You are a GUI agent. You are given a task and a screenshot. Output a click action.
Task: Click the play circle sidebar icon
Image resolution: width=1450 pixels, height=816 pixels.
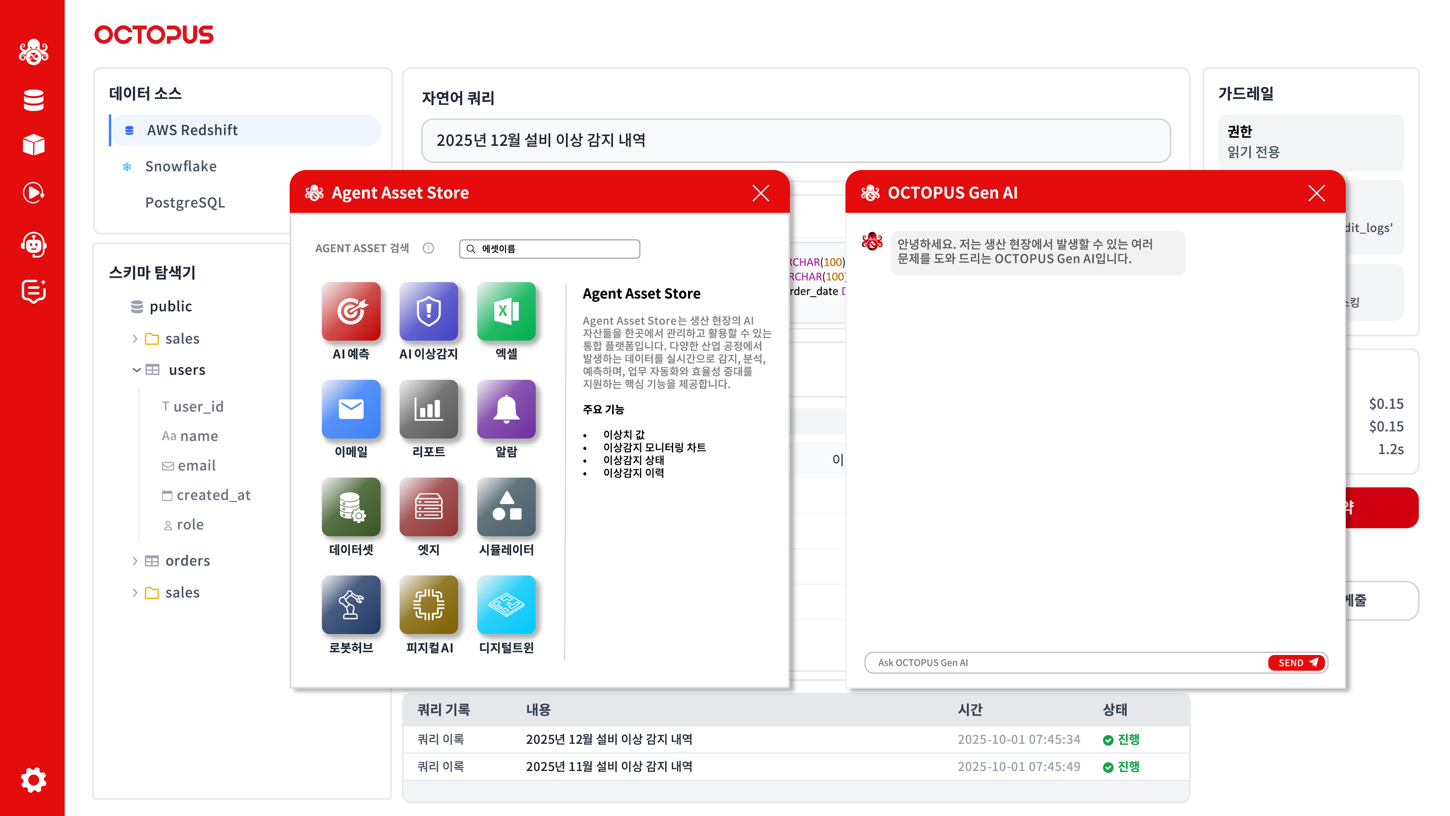point(33,193)
